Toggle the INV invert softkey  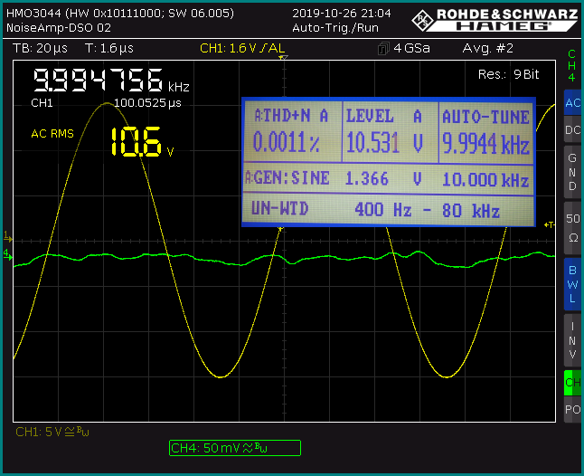click(x=572, y=340)
